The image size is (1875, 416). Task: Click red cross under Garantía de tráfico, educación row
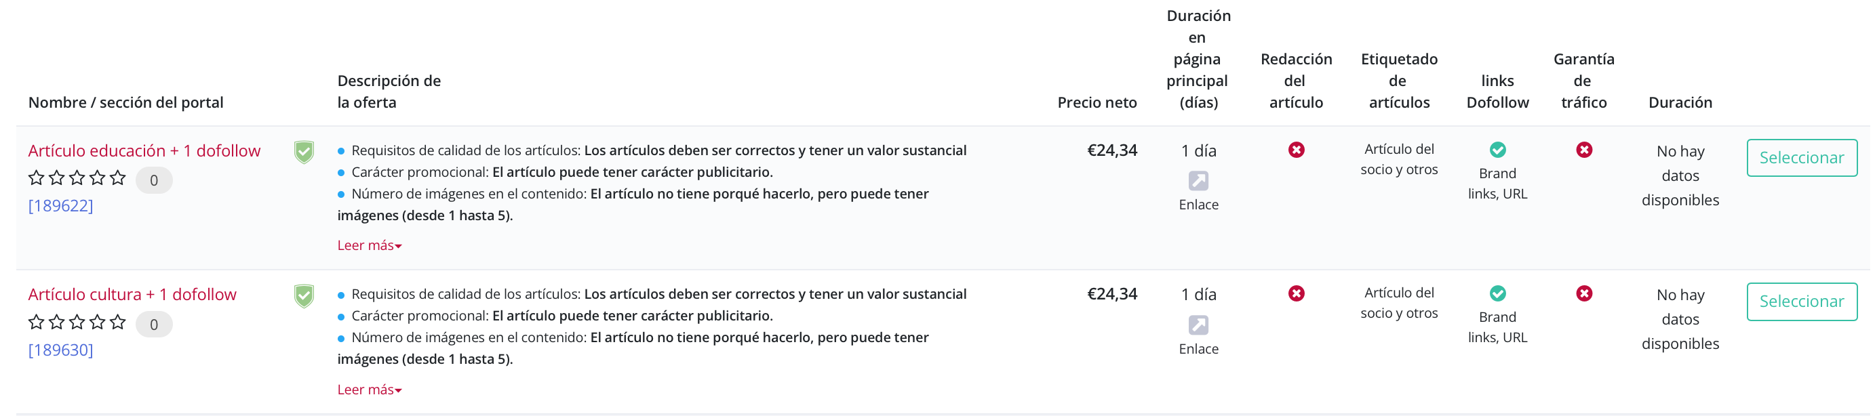1584,150
